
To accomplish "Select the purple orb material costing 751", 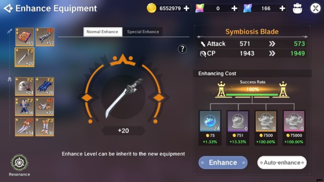I will (238, 121).
